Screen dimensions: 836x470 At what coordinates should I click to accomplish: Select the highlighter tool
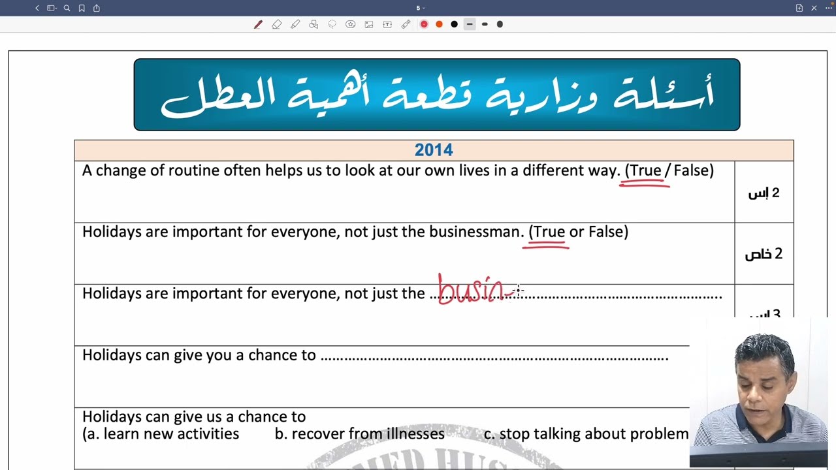click(x=295, y=24)
